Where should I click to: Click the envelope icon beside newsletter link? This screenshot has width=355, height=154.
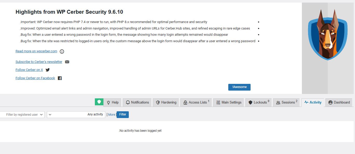[x=67, y=62]
